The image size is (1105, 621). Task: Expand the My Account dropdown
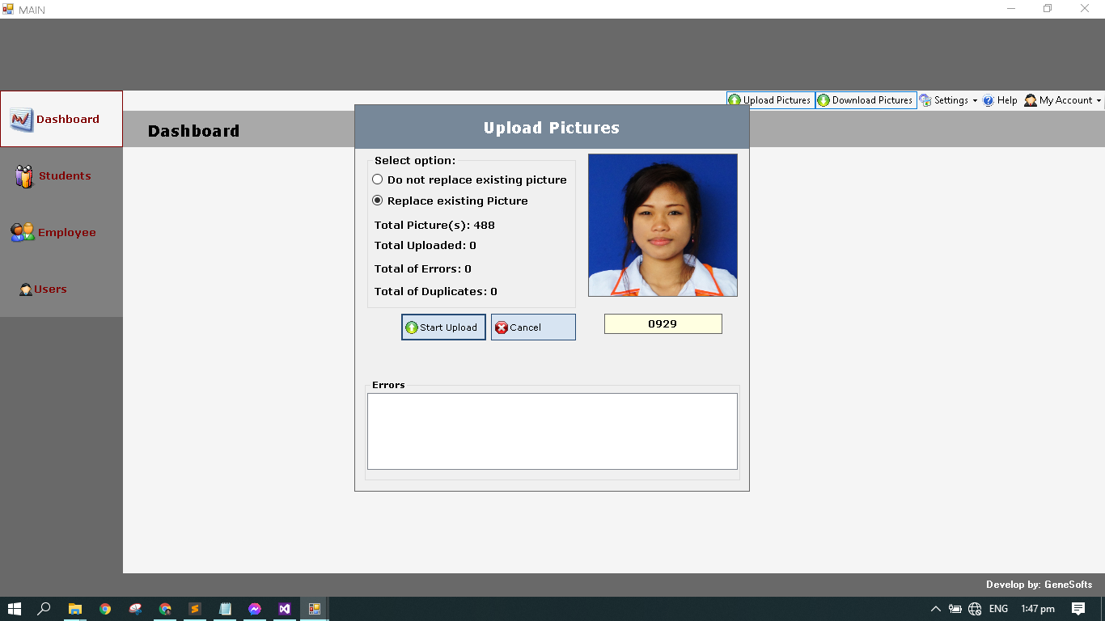coord(1064,100)
